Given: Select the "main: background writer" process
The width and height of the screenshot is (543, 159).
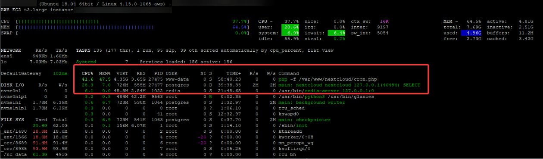Looking at the screenshot, I should coord(312,103).
